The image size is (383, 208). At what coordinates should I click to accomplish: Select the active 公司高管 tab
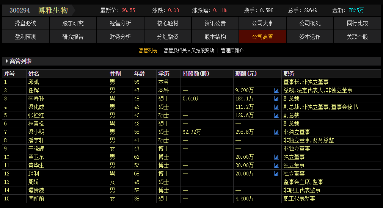pyautogui.click(x=262, y=37)
